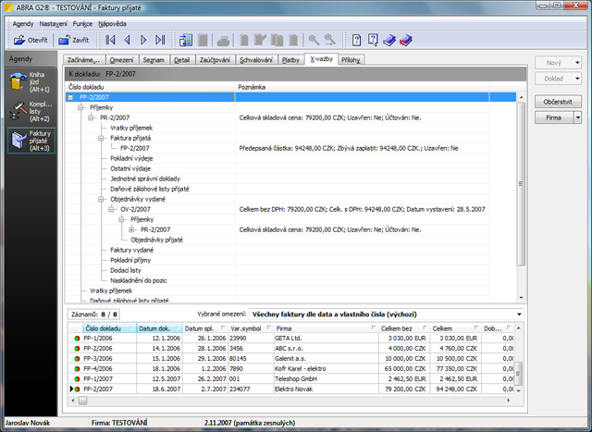Collapse the root FP-2/2007 tree node

[70, 97]
